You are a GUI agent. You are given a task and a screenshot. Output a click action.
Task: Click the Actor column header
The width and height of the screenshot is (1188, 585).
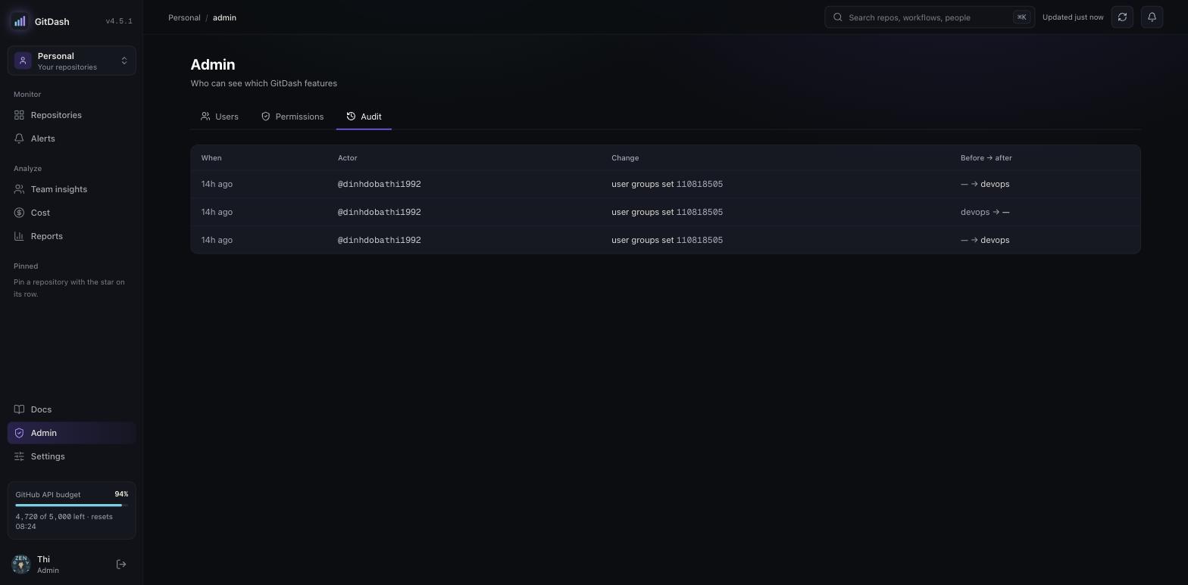pyautogui.click(x=348, y=158)
